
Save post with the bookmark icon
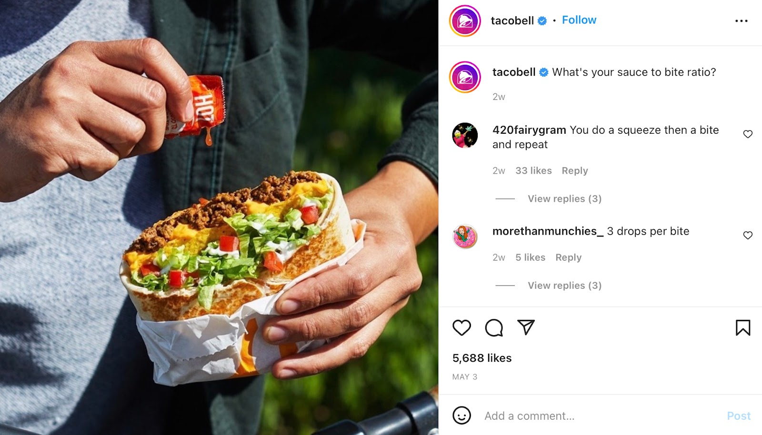[x=743, y=327]
